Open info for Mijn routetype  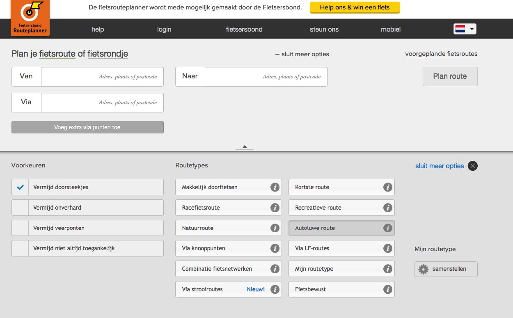point(387,269)
